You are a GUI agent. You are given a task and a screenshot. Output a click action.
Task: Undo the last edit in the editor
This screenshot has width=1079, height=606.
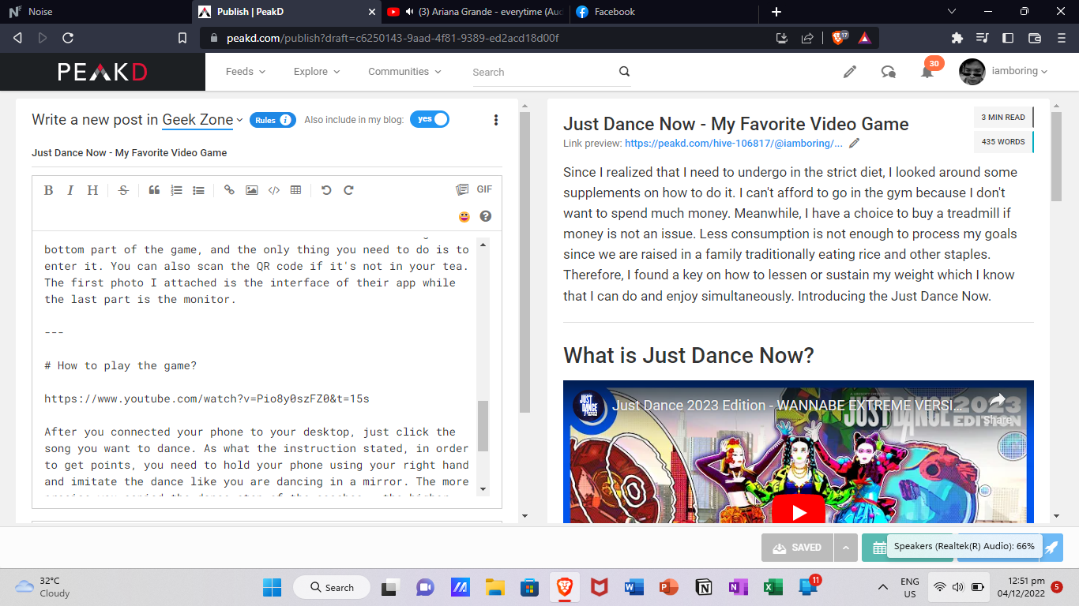click(x=325, y=190)
